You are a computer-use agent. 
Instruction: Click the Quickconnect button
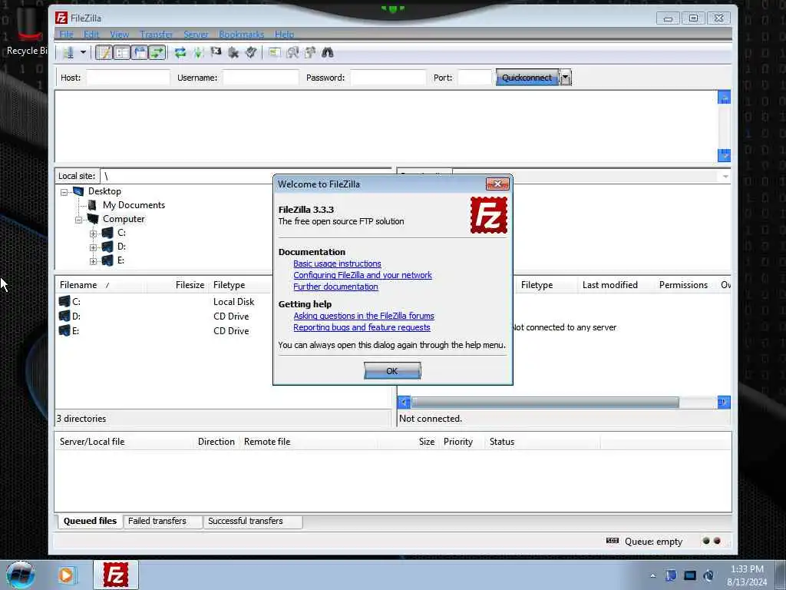pyautogui.click(x=527, y=78)
